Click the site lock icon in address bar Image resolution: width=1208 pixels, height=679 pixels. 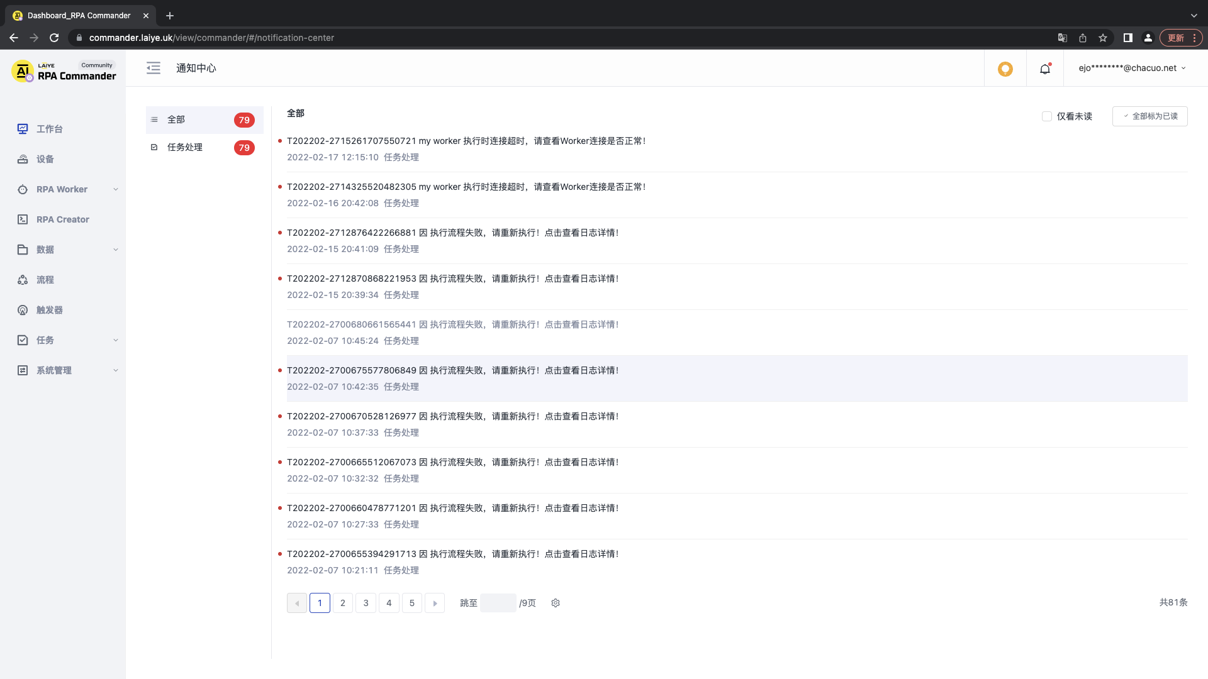pos(79,38)
